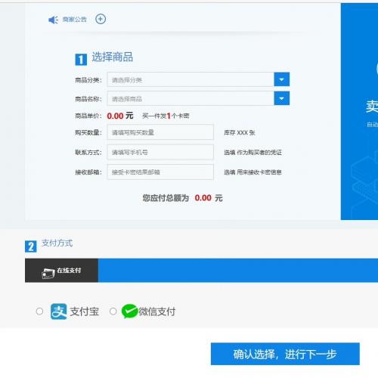Click the 选填 用来接收卡密信息 hint
Screen dimensions: 378x378
253,172
